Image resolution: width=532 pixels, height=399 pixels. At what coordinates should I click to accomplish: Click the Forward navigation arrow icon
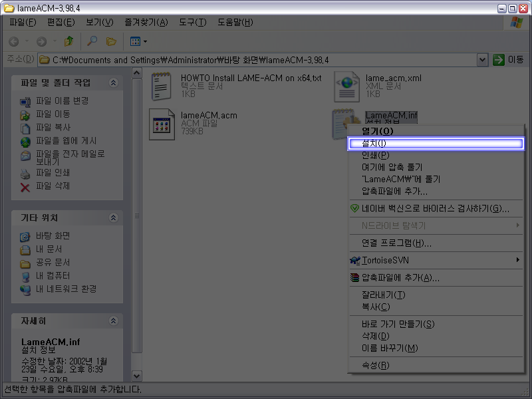[x=41, y=41]
